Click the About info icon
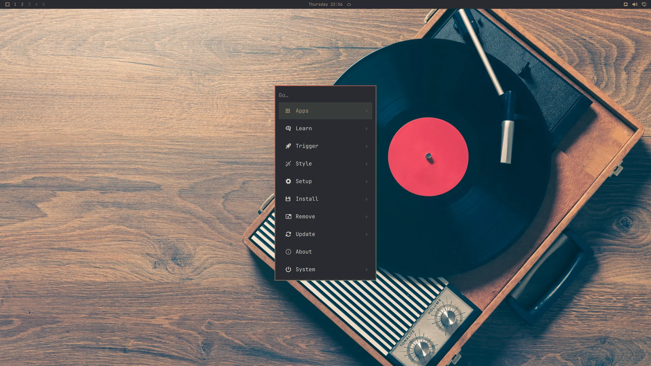The width and height of the screenshot is (651, 366). point(288,252)
